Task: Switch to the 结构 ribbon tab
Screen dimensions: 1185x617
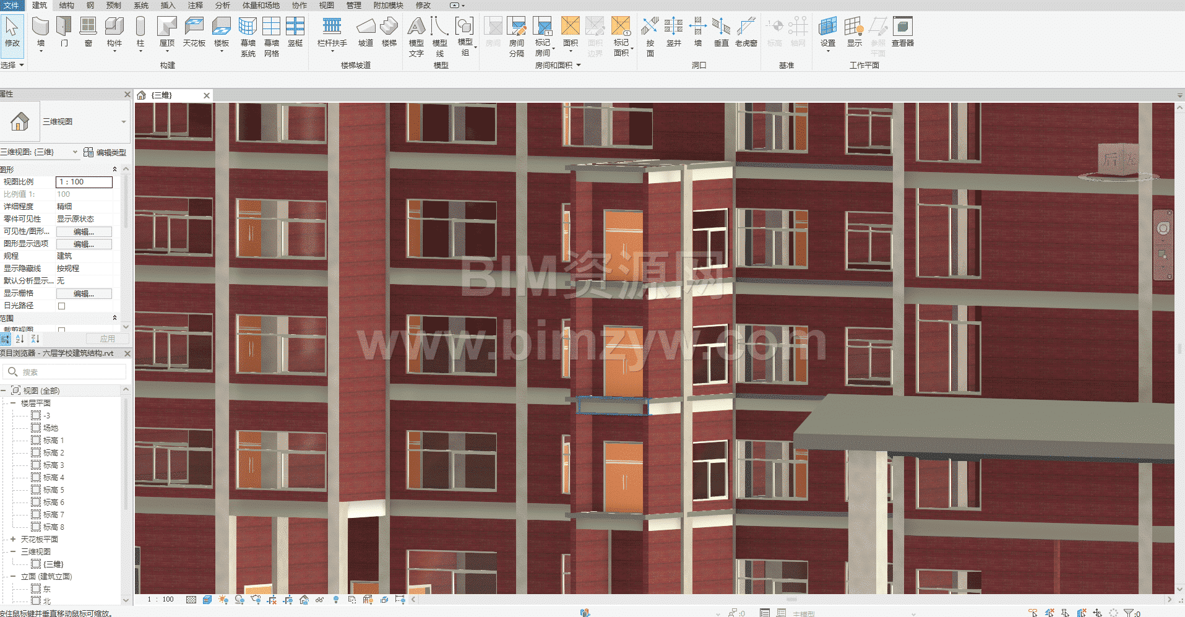Action: coord(66,5)
